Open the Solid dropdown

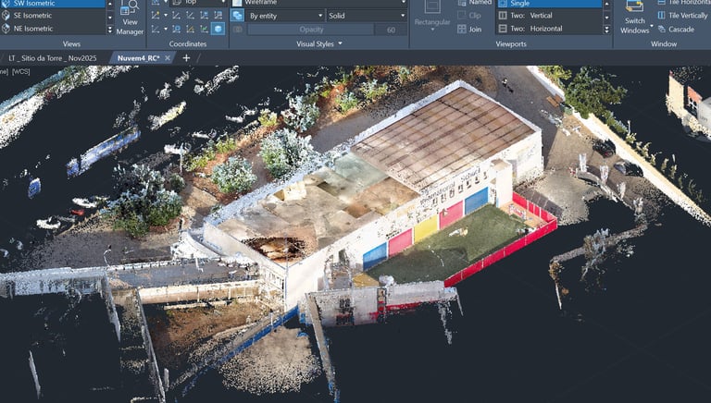point(367,16)
